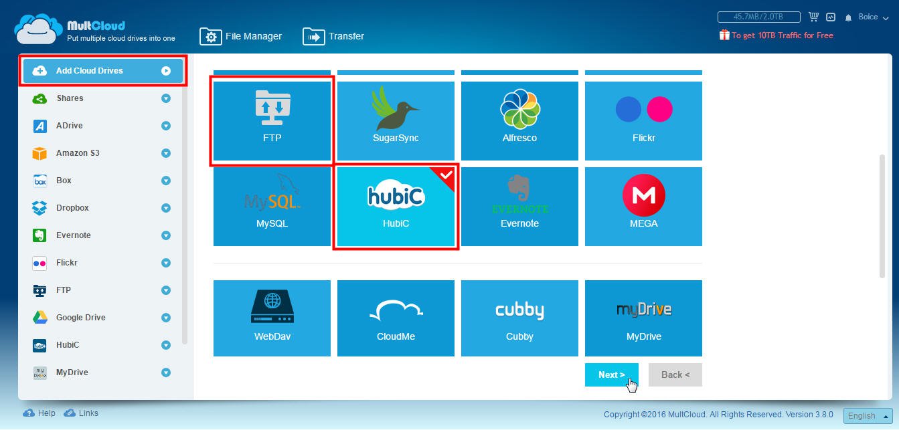
Task: Open Shares in the sidebar
Action: coord(70,98)
